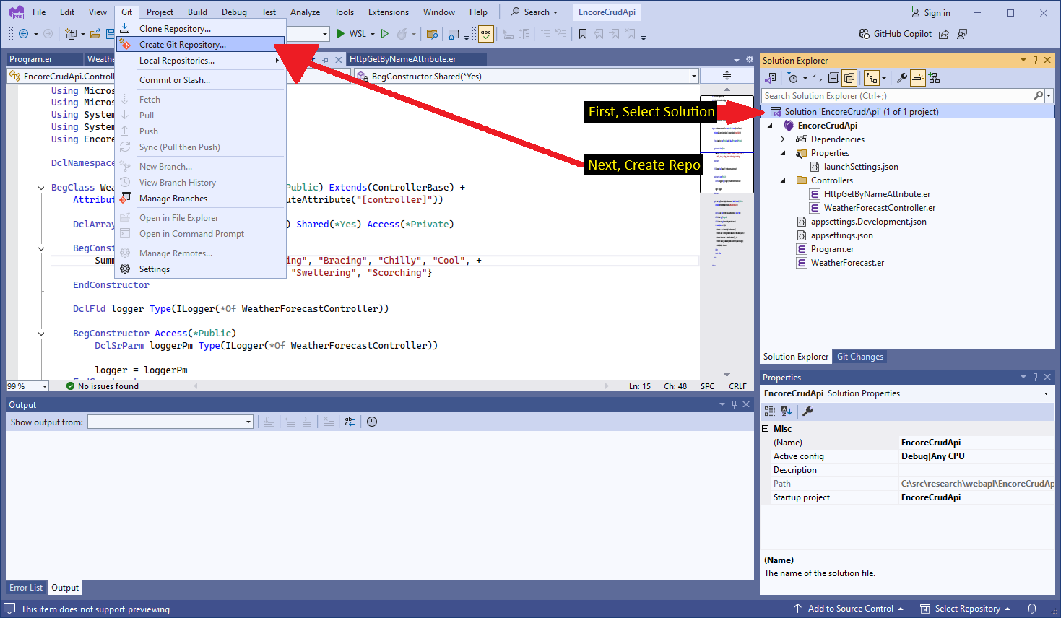Click Search Solution Explorer input field
Image resolution: width=1061 pixels, height=618 pixels.
[898, 96]
